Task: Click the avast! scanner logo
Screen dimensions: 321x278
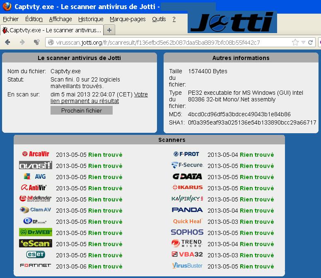Action: 36,165
